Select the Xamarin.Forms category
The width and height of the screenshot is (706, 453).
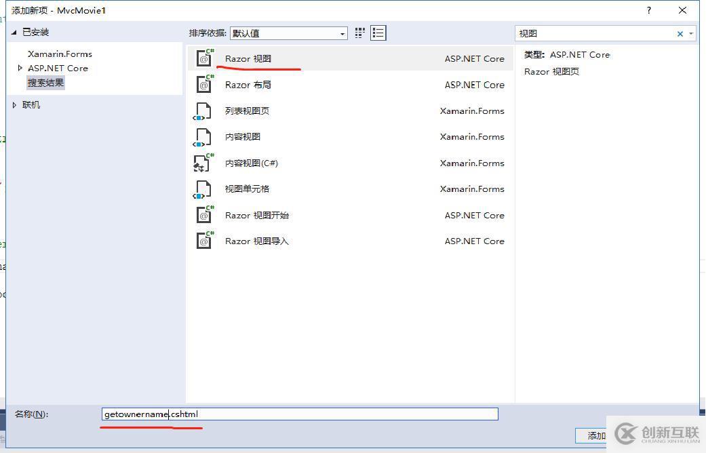click(x=60, y=54)
